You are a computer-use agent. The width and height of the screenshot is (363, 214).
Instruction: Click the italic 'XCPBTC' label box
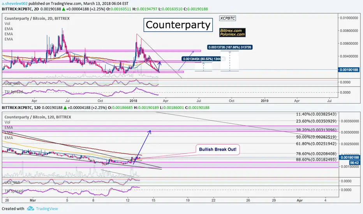[227, 18]
